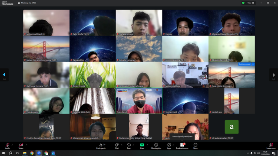Select Faiz Aly's video tile
Screen dimensions: 278x156
point(185,23)
